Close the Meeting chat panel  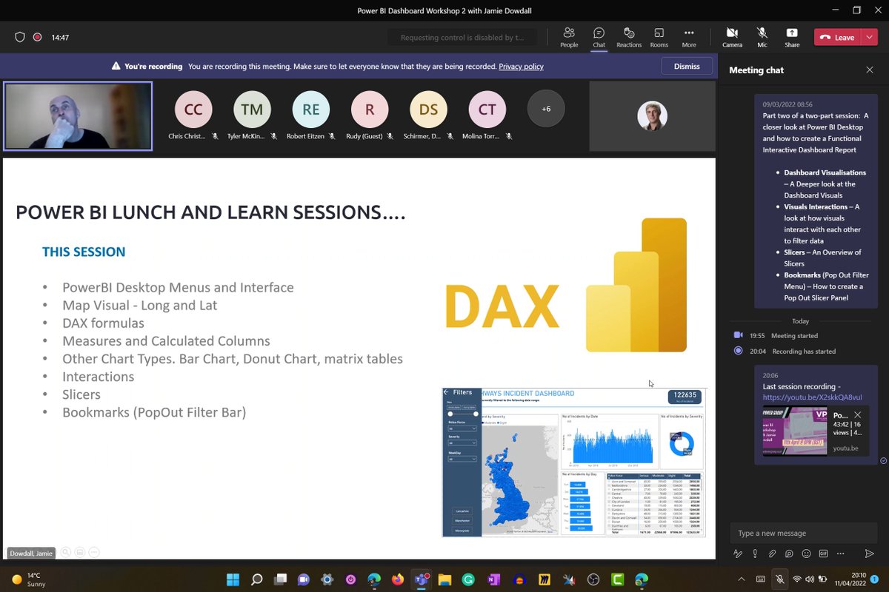(869, 70)
